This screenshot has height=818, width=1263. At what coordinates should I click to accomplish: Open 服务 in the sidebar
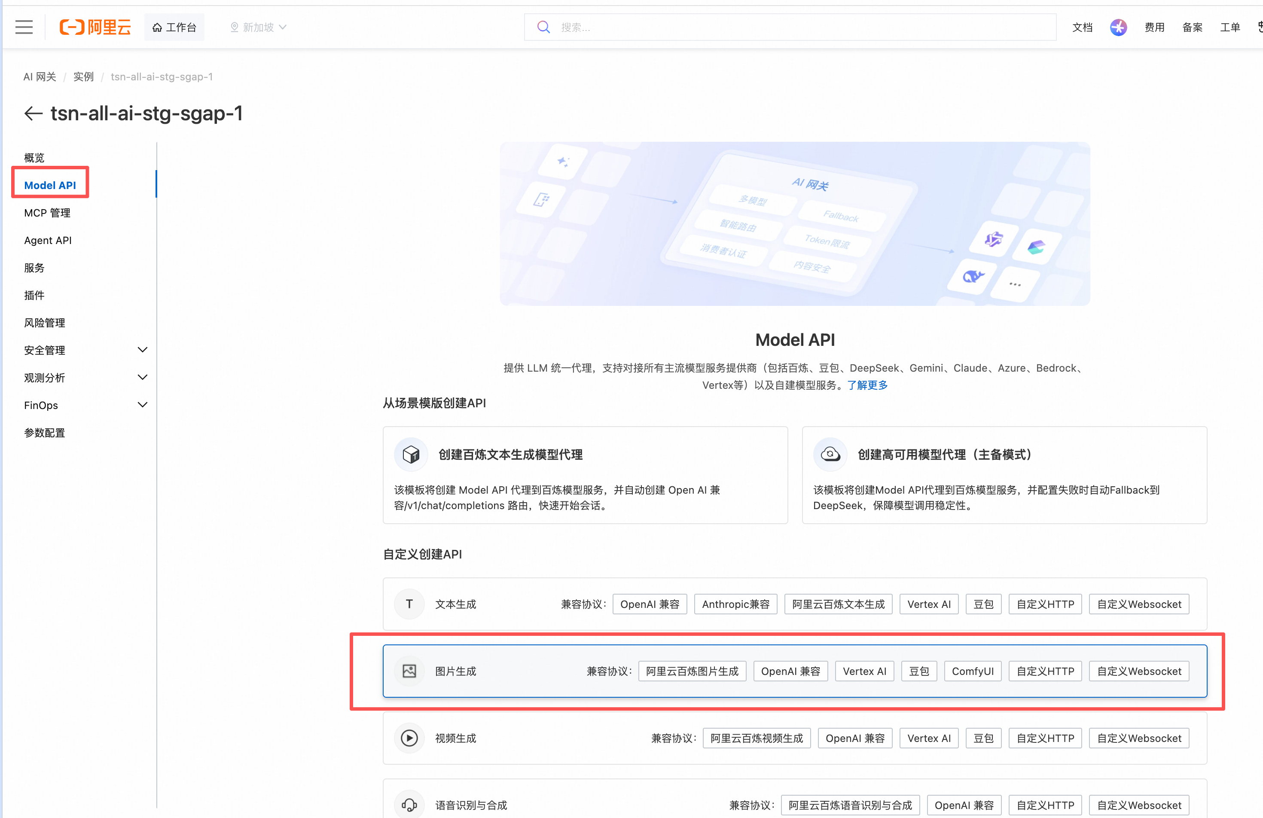pos(34,268)
